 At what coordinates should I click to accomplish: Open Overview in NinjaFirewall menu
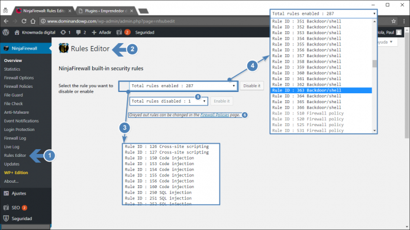pyautogui.click(x=13, y=61)
